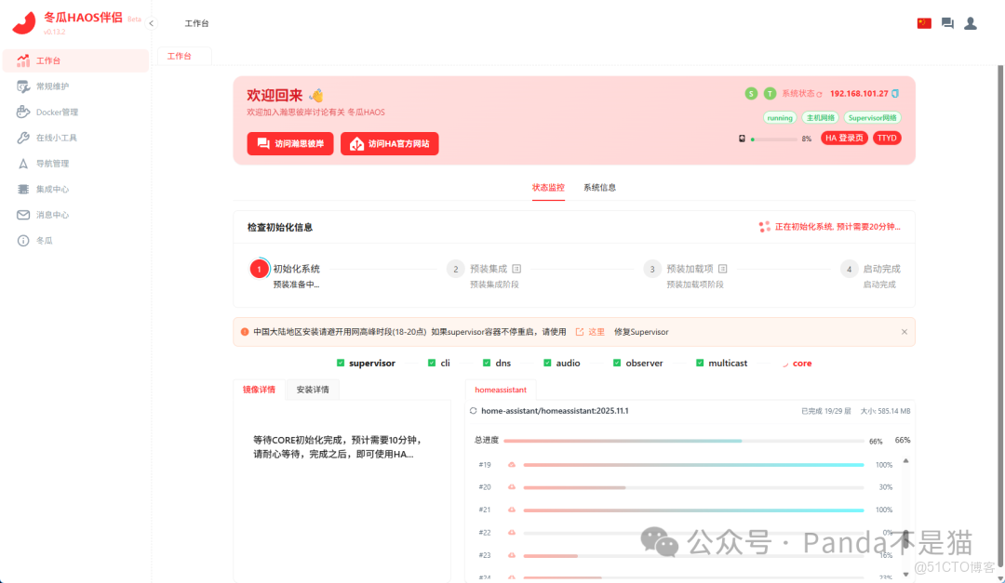Open the TTYD terminal button
1005x583 pixels.
pyautogui.click(x=886, y=137)
